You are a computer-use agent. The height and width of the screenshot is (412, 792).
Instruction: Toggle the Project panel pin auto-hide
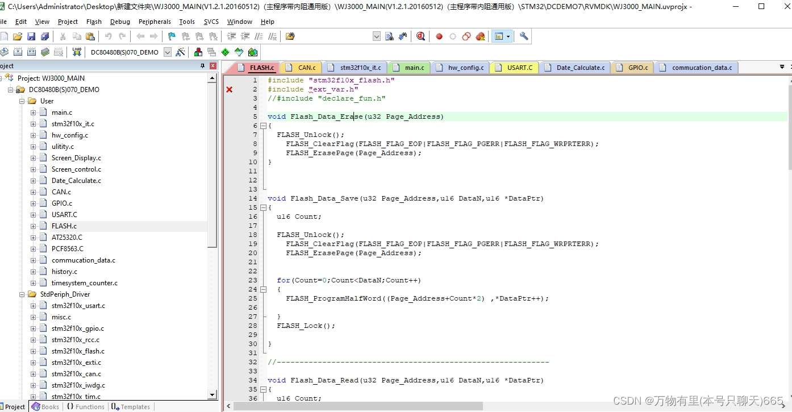point(203,66)
